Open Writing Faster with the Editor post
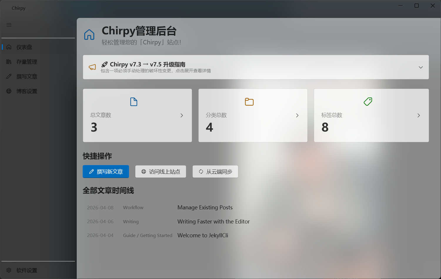The image size is (441, 279). pos(213,221)
